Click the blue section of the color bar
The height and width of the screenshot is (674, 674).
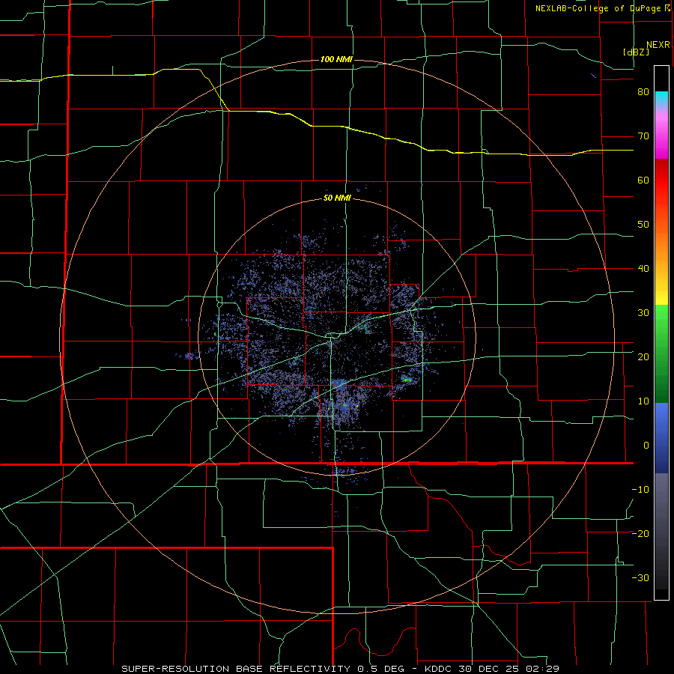tap(661, 437)
